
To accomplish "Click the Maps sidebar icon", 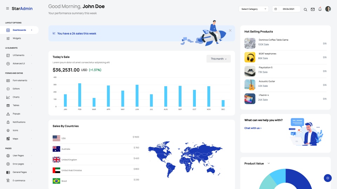I will [x=8, y=139].
